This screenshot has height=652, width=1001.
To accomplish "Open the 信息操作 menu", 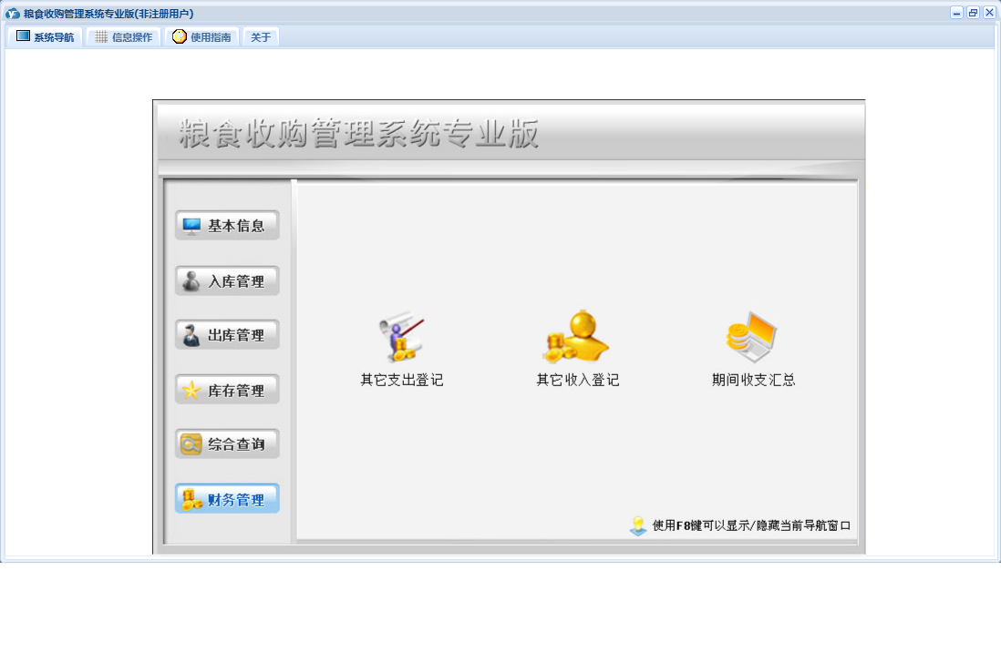I will point(123,37).
